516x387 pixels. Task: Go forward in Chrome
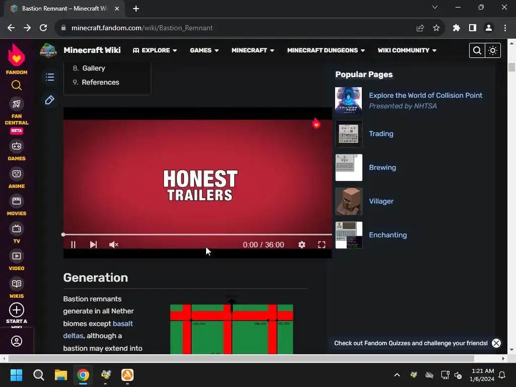[x=27, y=28]
